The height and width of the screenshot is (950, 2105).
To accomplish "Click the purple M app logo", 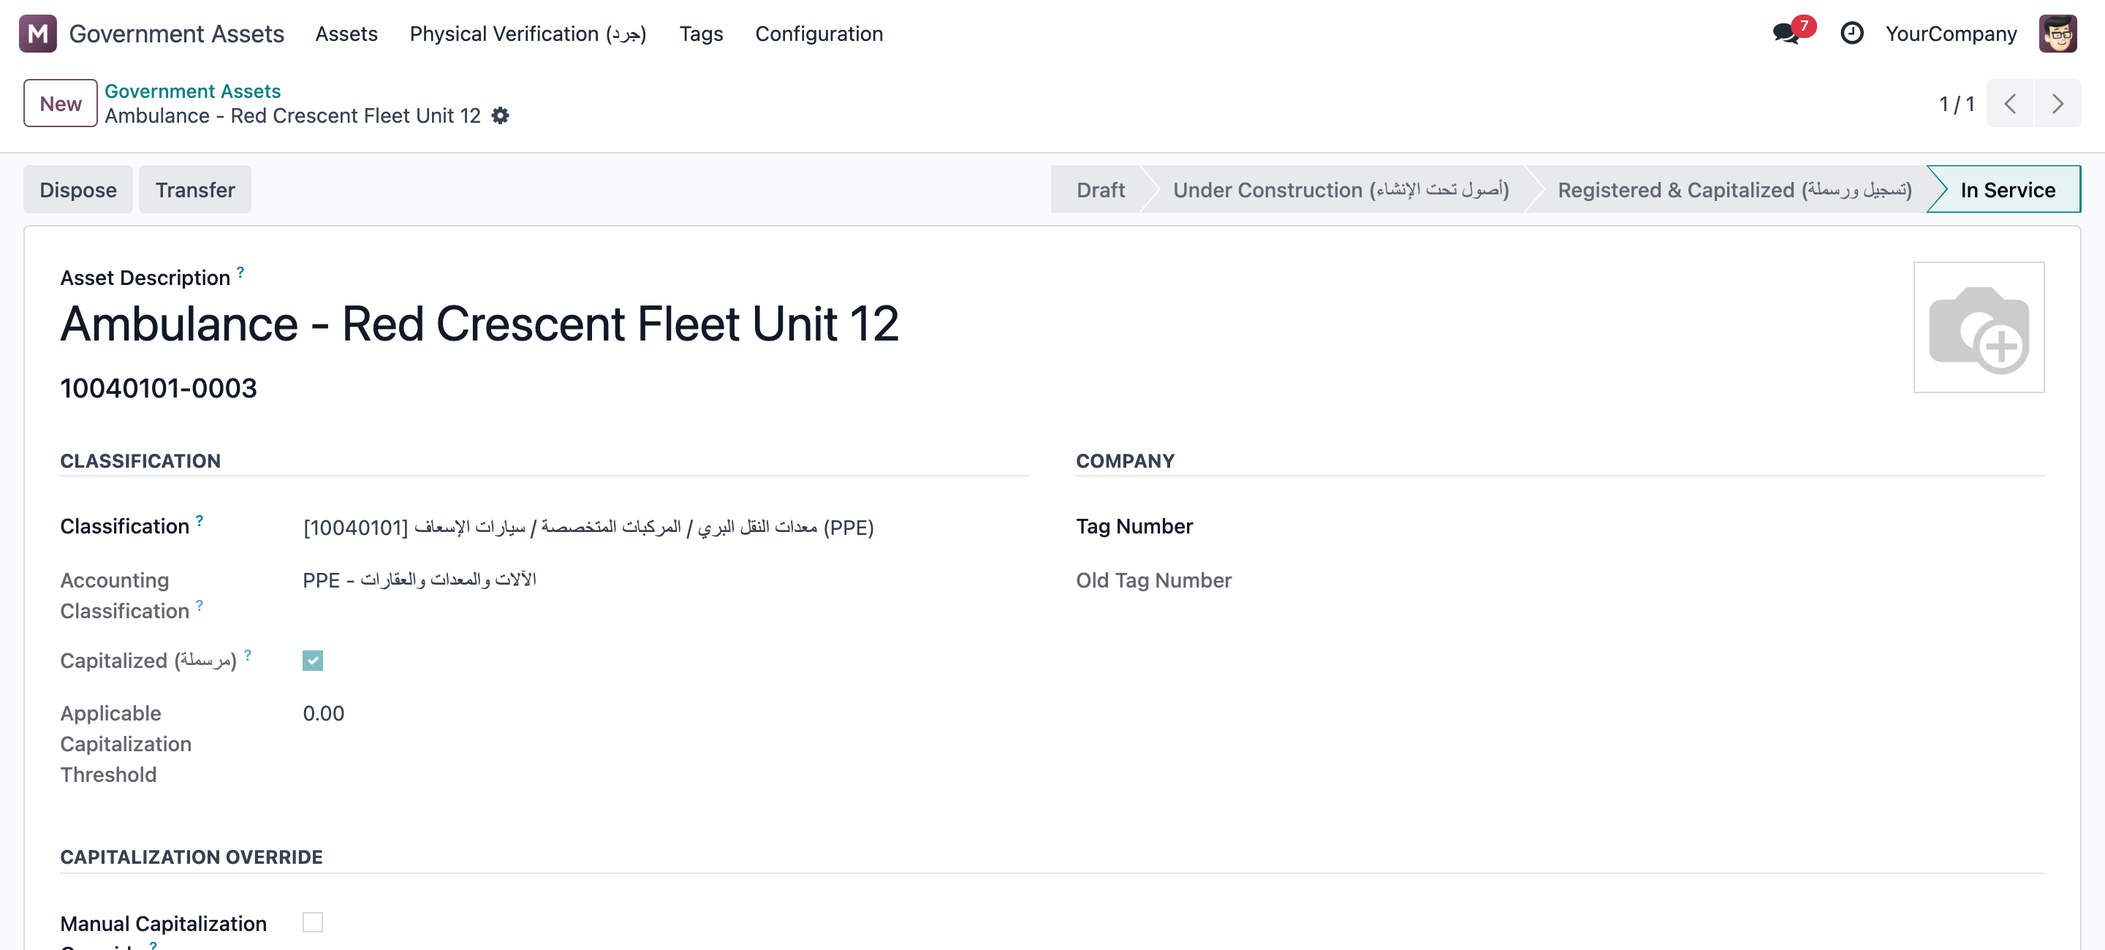I will tap(37, 34).
